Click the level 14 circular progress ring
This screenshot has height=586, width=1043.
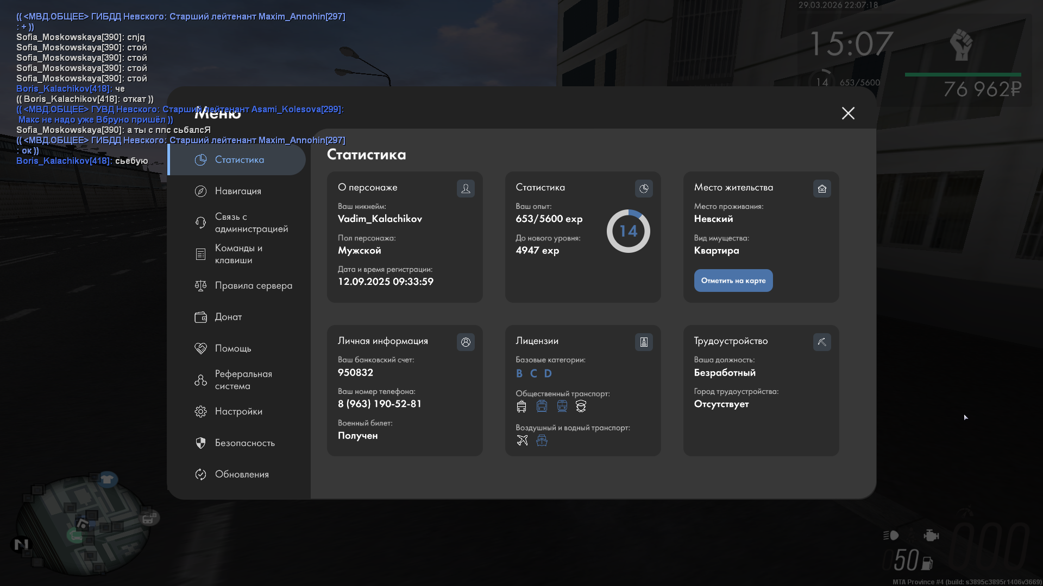[x=628, y=231]
